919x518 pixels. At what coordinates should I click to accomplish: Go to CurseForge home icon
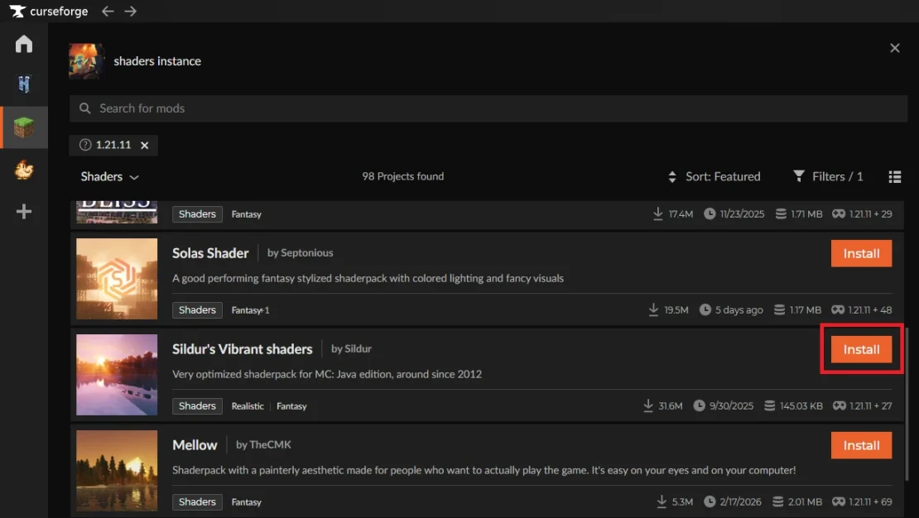click(24, 44)
